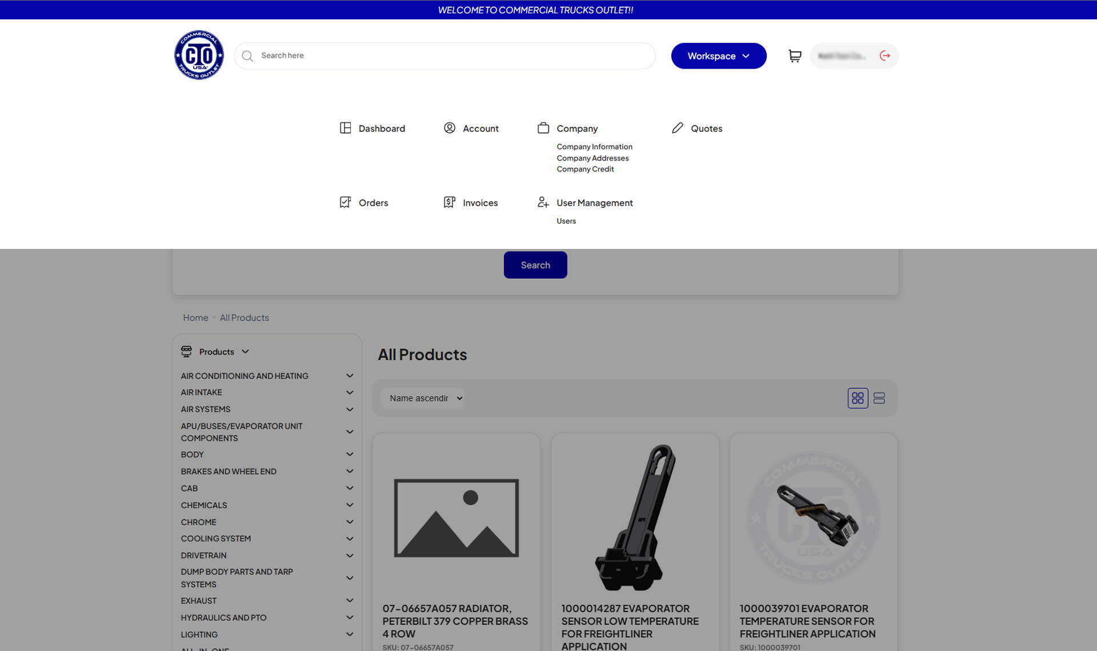Expand APU/Buses/Evaporator Unit Components chevron

350,432
